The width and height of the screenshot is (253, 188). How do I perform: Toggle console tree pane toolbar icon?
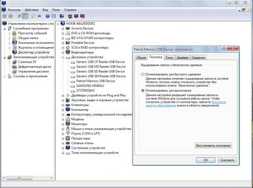pyautogui.click(x=25, y=16)
